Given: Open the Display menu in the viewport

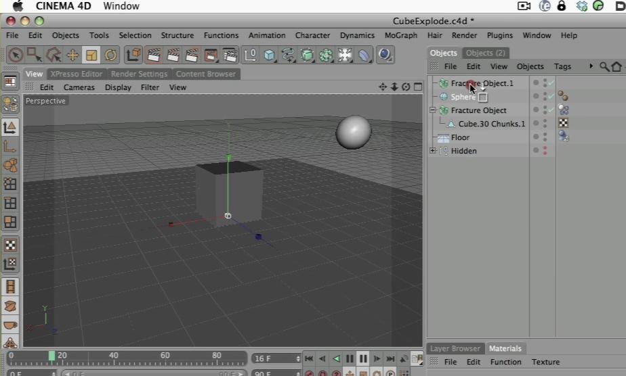Looking at the screenshot, I should 118,87.
